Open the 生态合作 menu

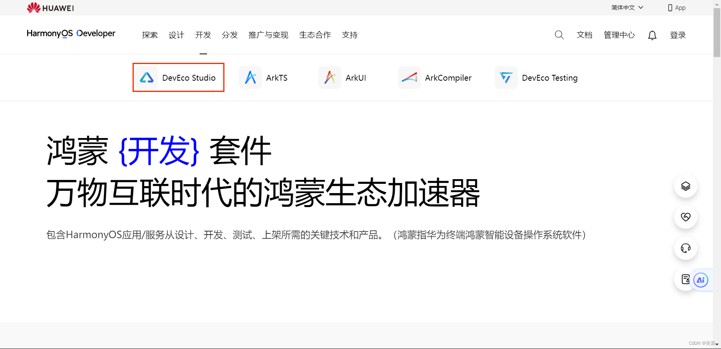tap(315, 35)
